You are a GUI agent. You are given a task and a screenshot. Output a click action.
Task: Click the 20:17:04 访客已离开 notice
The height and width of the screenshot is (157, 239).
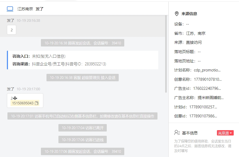click(83, 128)
